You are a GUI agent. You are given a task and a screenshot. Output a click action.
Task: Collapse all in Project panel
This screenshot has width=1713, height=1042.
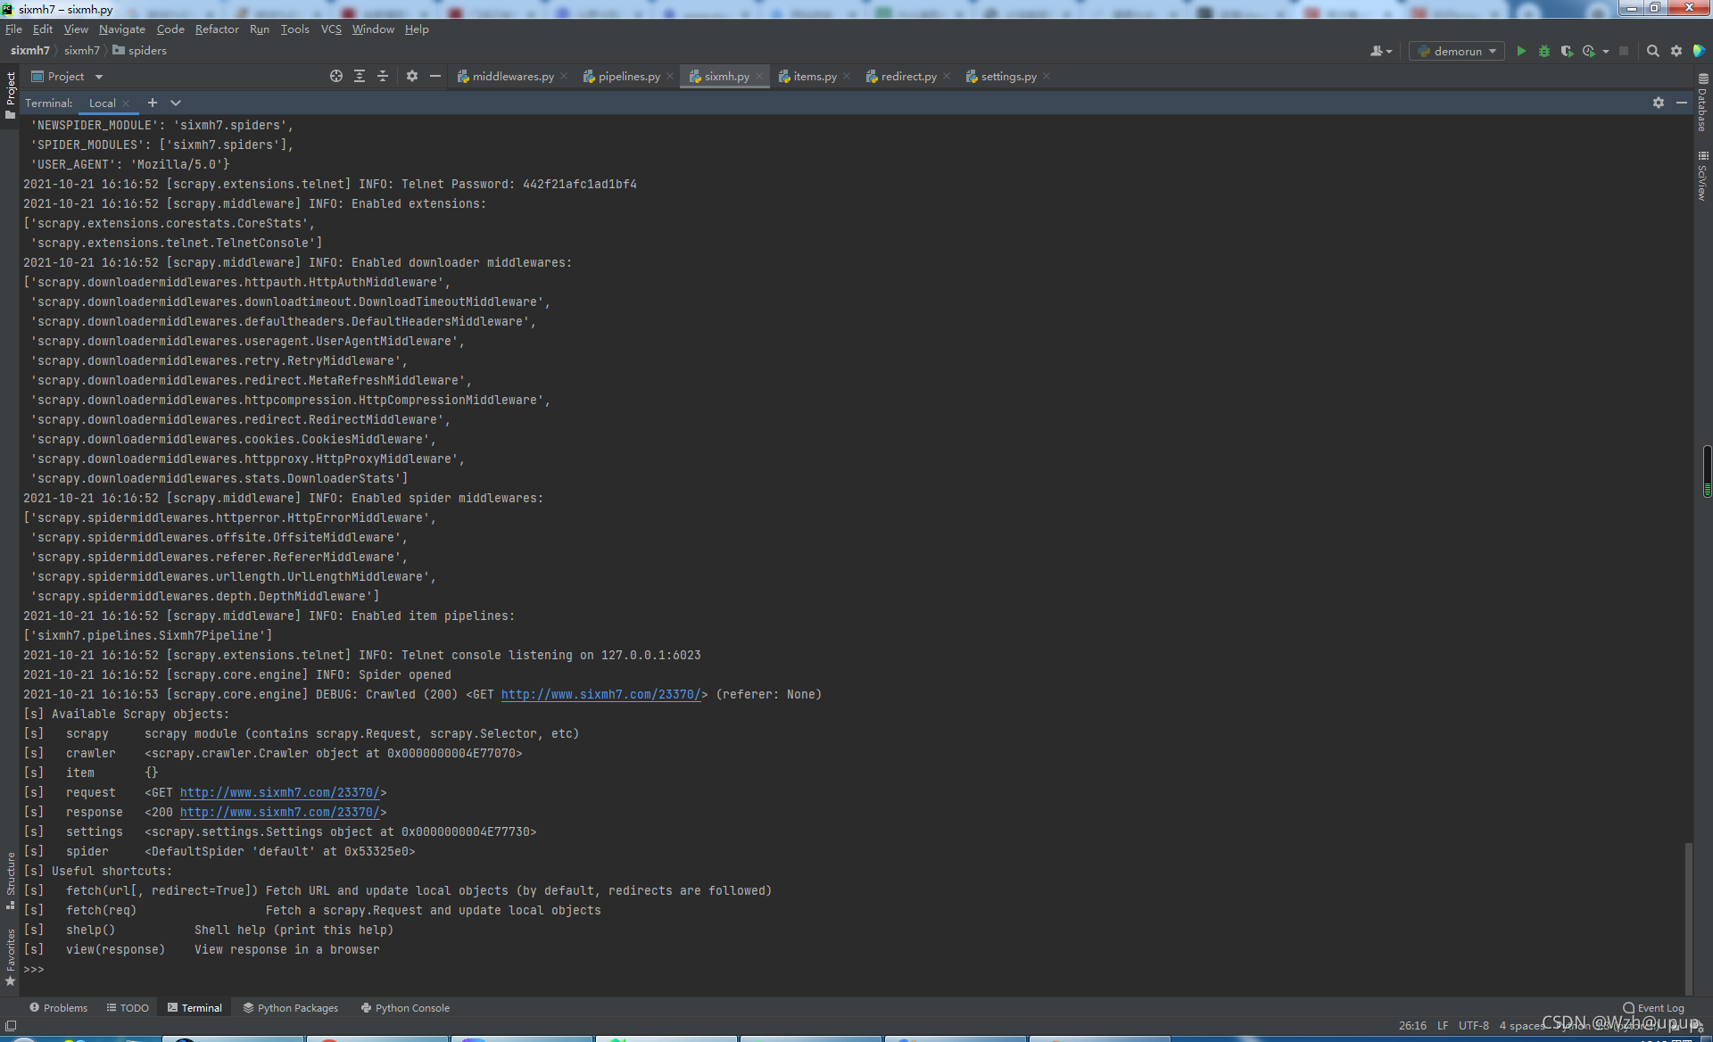[x=383, y=76]
